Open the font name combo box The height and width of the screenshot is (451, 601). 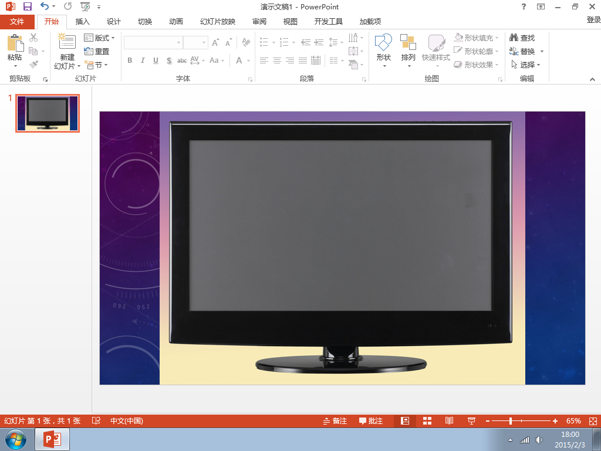pos(153,42)
